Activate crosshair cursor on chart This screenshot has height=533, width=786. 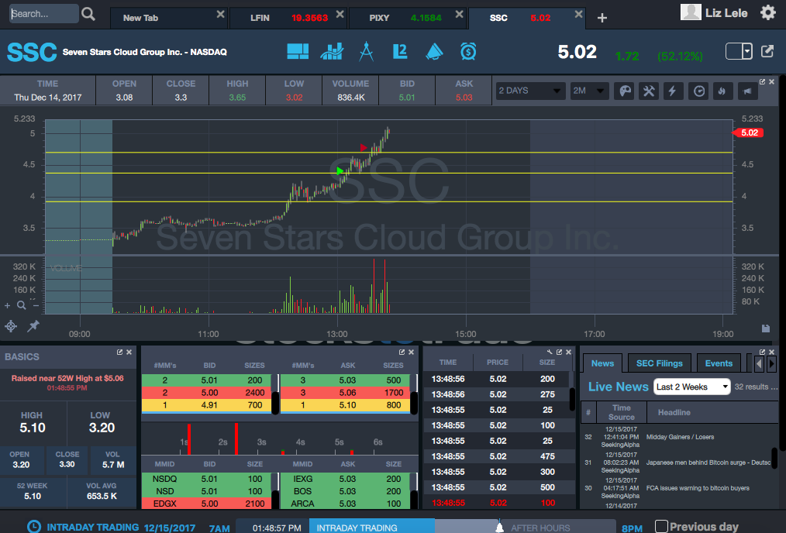(11, 326)
